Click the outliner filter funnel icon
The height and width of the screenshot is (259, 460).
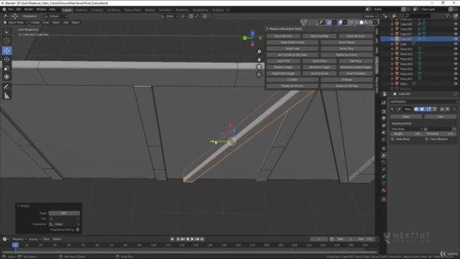point(447,16)
